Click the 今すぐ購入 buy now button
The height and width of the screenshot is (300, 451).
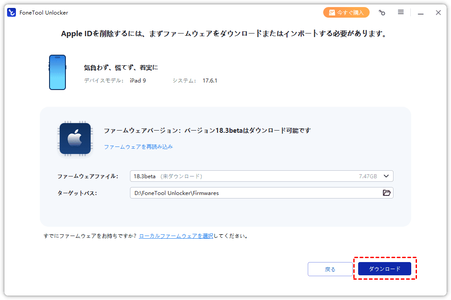346,13
